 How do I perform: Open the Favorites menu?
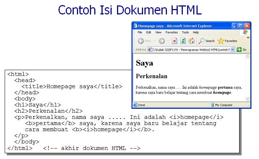tap(172, 33)
